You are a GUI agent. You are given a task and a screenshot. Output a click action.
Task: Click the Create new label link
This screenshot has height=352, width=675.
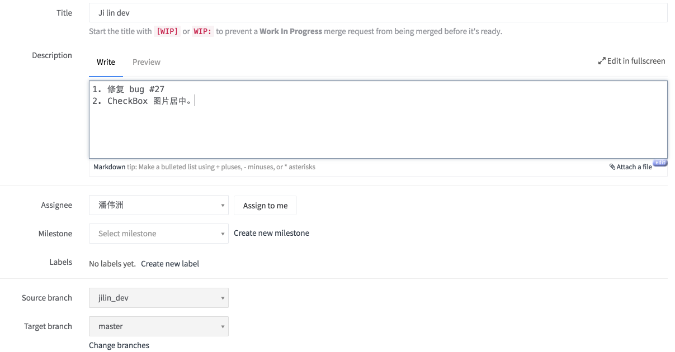[x=170, y=264]
